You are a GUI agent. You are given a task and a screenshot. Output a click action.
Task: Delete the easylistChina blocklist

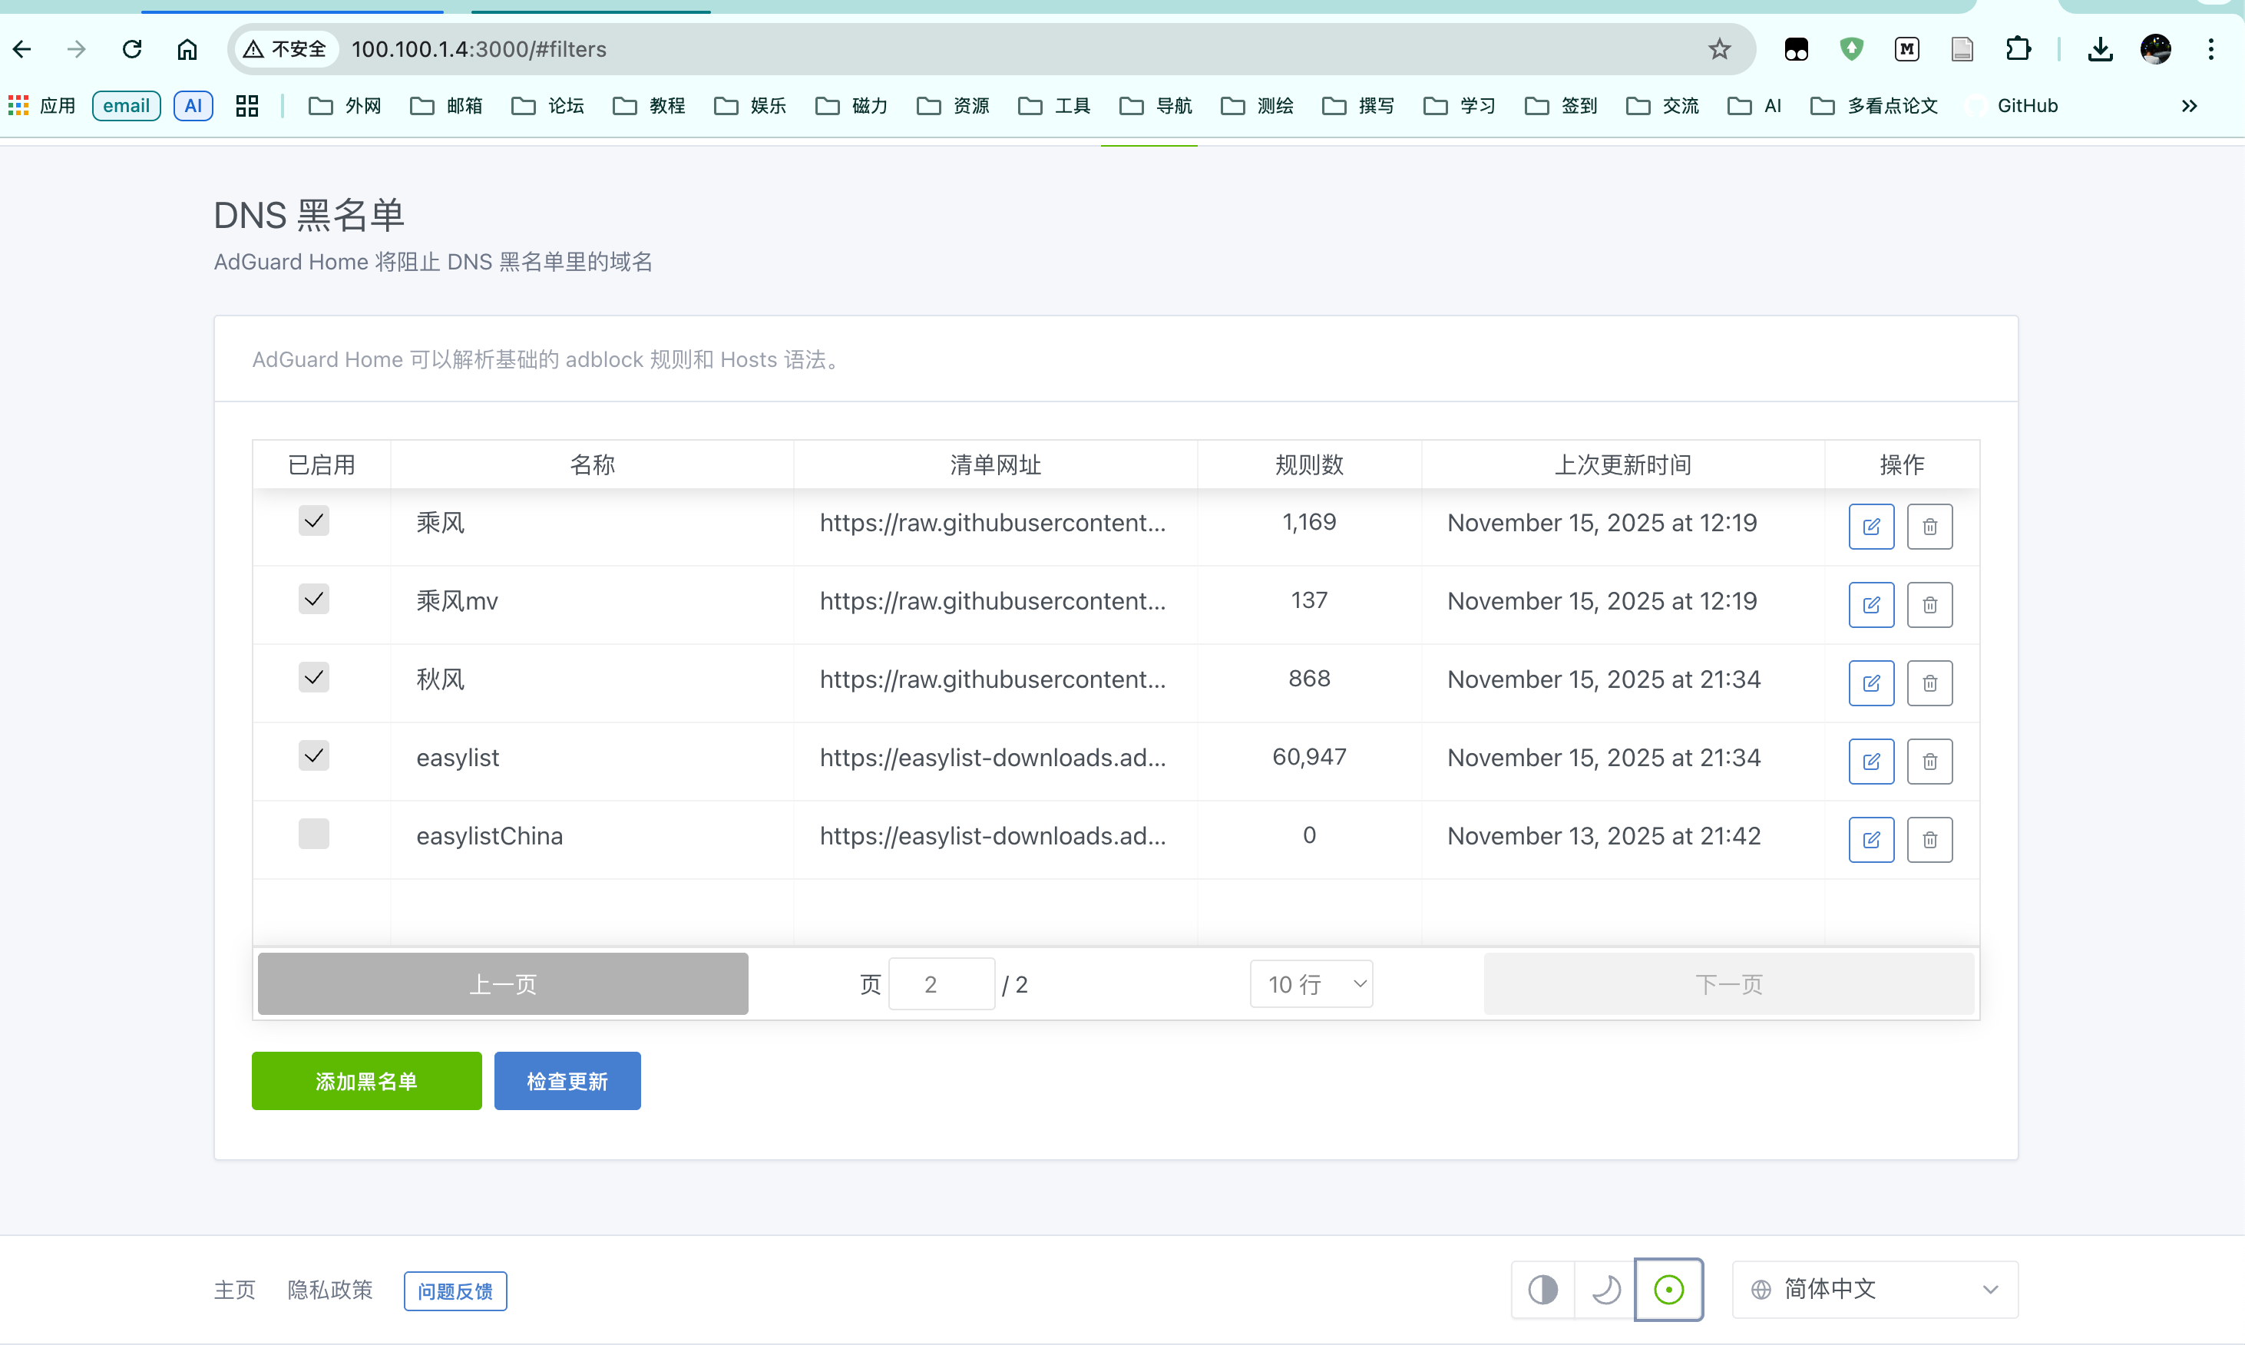pos(1929,839)
